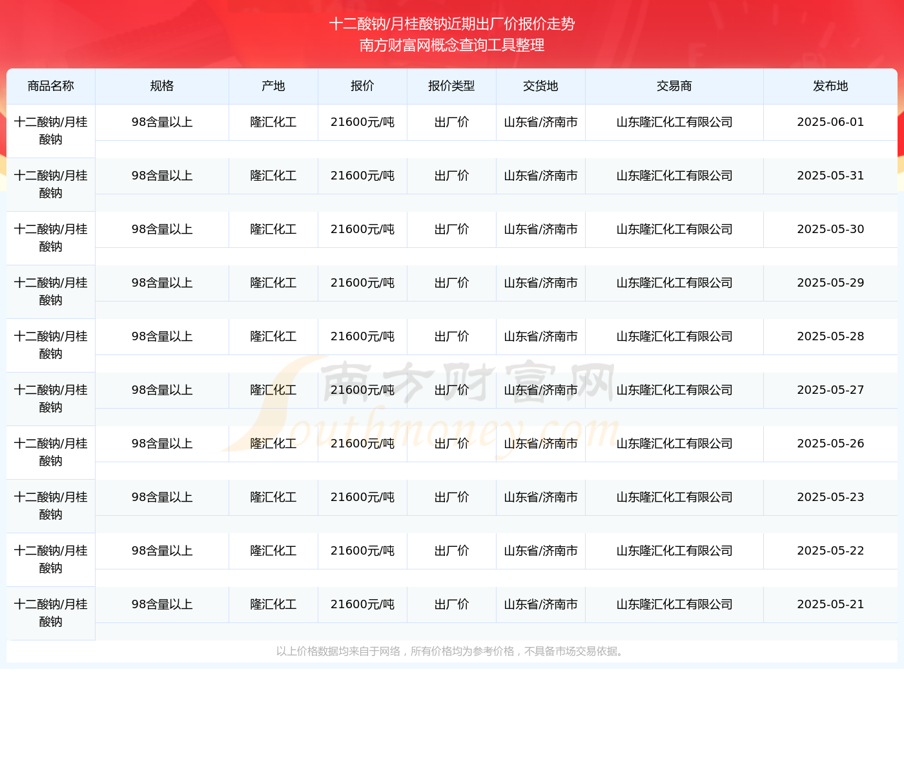Click product name in the 2025-05-26 row
Viewport: 904px width, 778px height.
click(x=51, y=453)
